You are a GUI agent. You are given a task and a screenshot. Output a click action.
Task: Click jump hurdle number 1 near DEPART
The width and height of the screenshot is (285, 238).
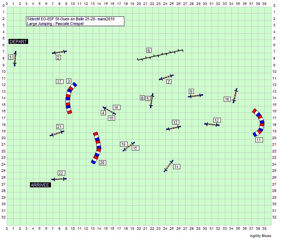pyautogui.click(x=15, y=59)
